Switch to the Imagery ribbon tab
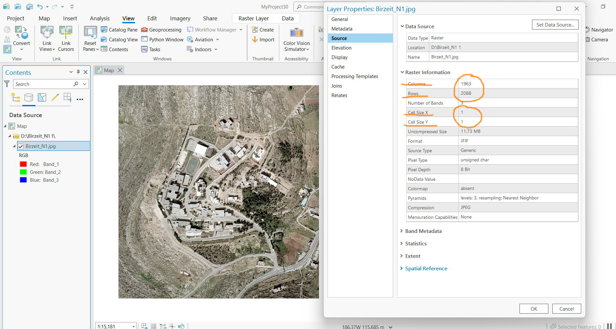This screenshot has width=616, height=329. click(180, 18)
